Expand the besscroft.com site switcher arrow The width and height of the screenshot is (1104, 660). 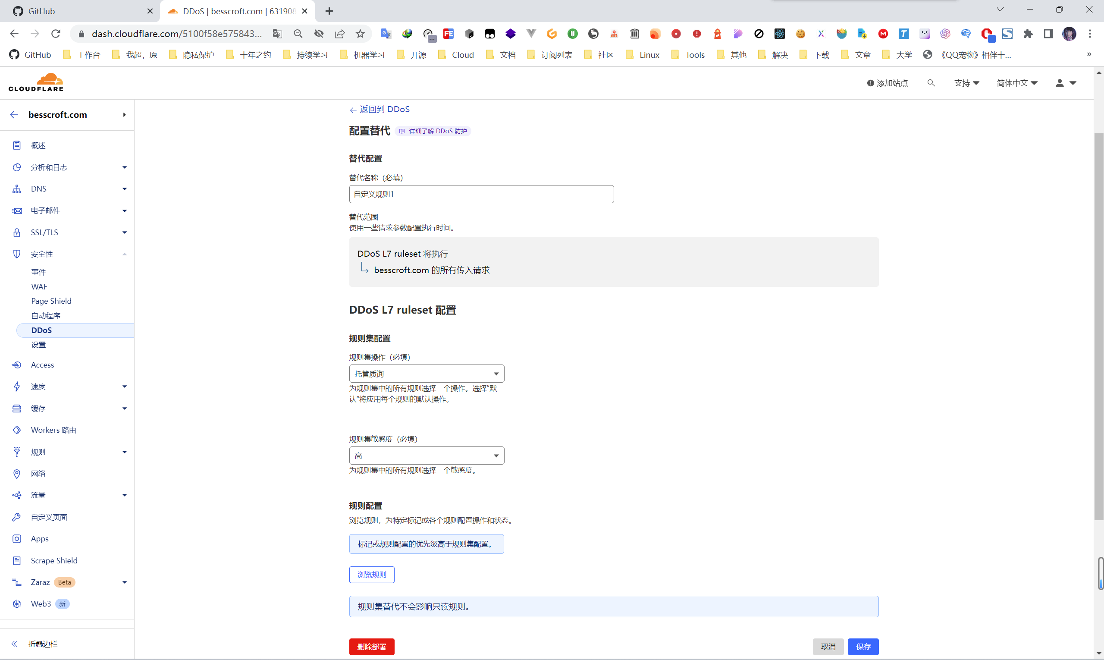point(125,115)
